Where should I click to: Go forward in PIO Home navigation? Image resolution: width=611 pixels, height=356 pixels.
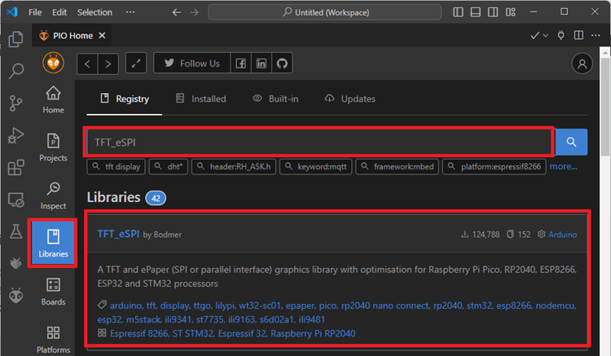[x=108, y=64]
